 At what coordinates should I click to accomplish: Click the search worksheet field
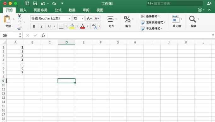pos(175,3)
